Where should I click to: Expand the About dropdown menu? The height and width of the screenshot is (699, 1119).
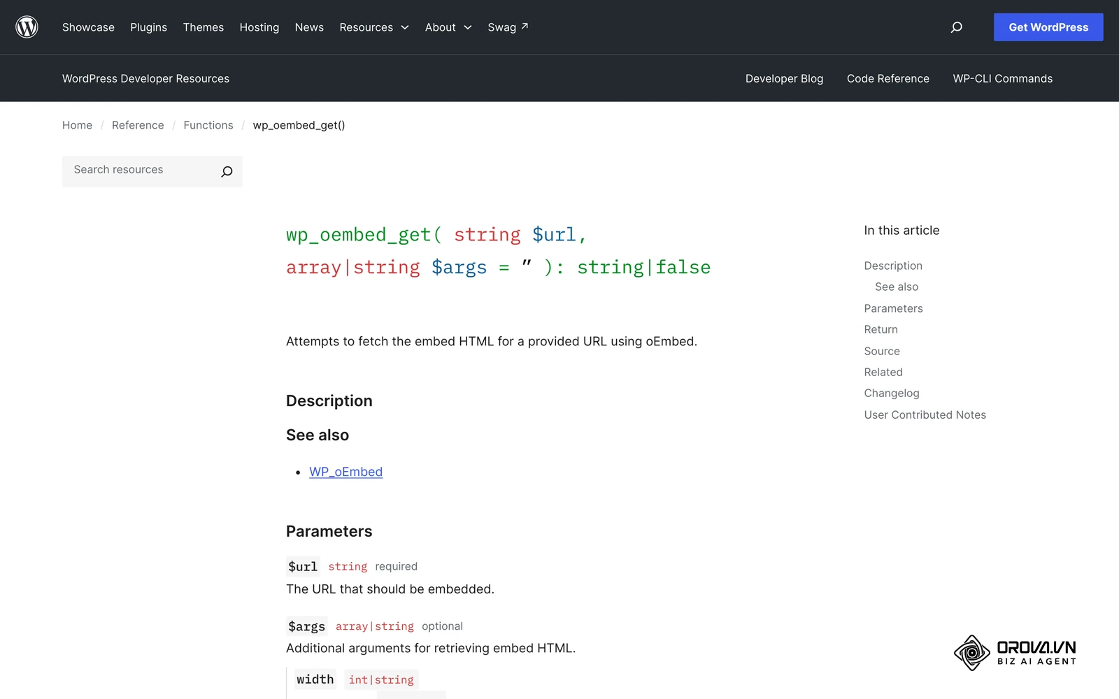[448, 27]
